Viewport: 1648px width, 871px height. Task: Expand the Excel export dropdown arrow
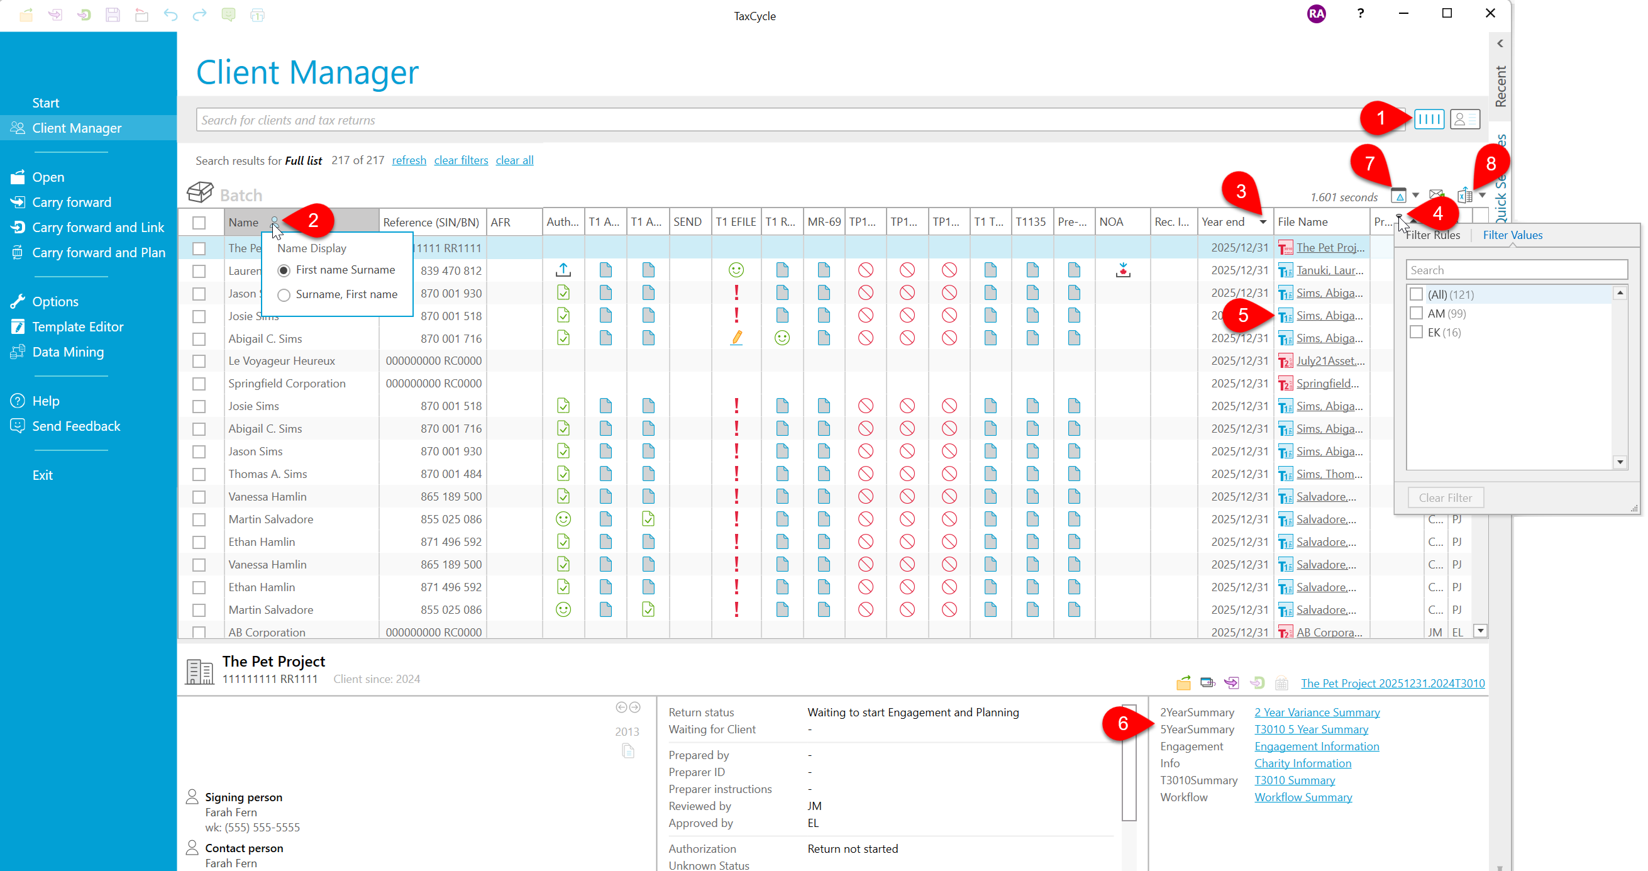[1482, 195]
